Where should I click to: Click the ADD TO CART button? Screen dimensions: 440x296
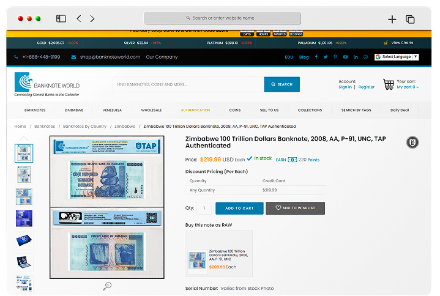[x=239, y=209]
